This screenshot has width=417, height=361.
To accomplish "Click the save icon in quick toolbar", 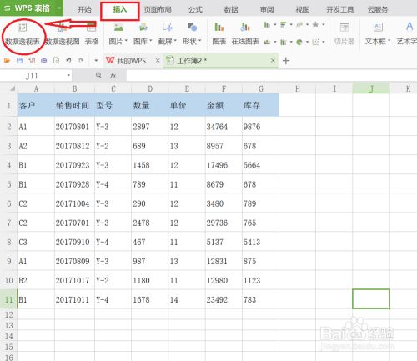I will [19, 60].
